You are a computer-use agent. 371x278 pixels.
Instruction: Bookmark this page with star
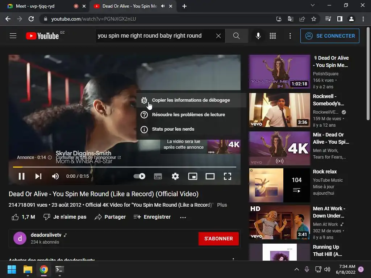[314, 19]
